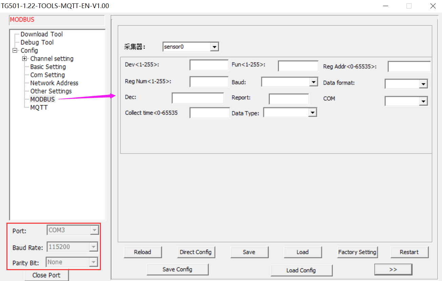Open the Other Settings page
The height and width of the screenshot is (281, 442).
(x=51, y=91)
